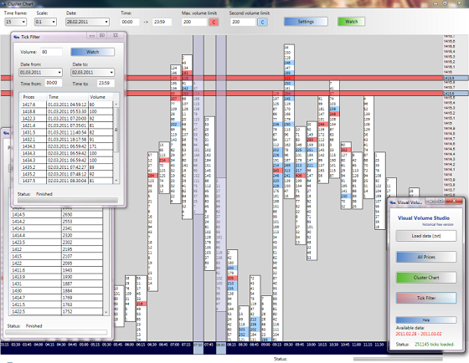Click the Tick Filter window title icon
The height and width of the screenshot is (363, 469).
tap(17, 37)
